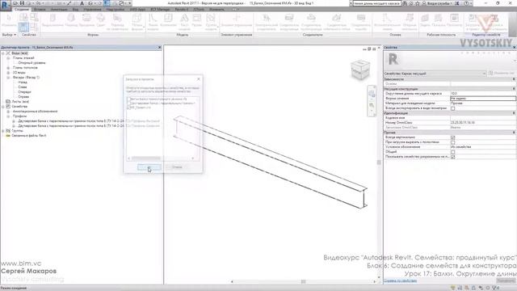
Task: Toggle second family checkbox in load dialog
Action: tap(128, 103)
